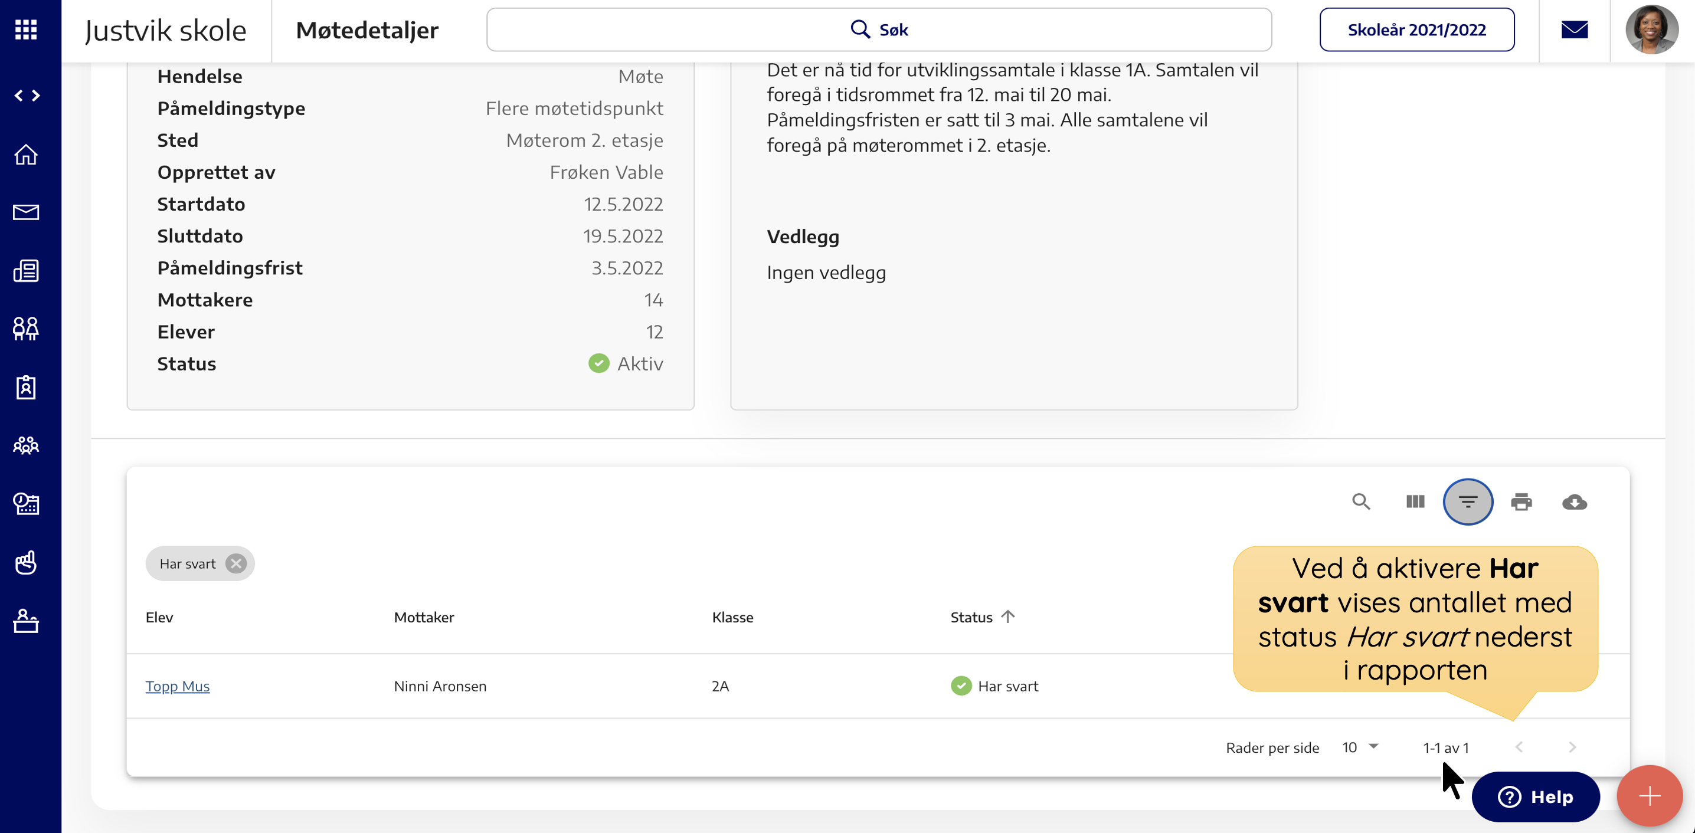Toggle the table filter icon
The width and height of the screenshot is (1695, 833).
tap(1468, 502)
